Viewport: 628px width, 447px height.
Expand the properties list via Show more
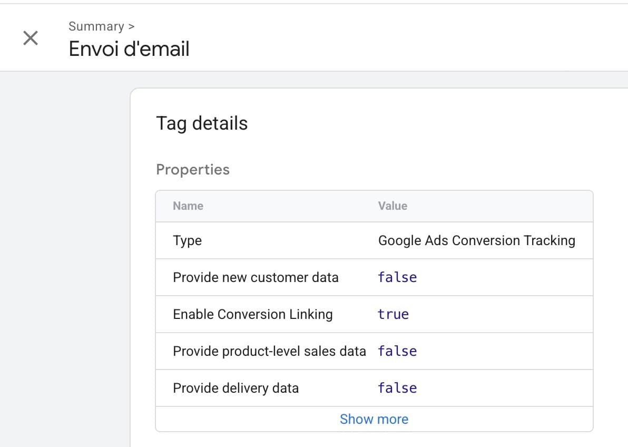point(374,419)
